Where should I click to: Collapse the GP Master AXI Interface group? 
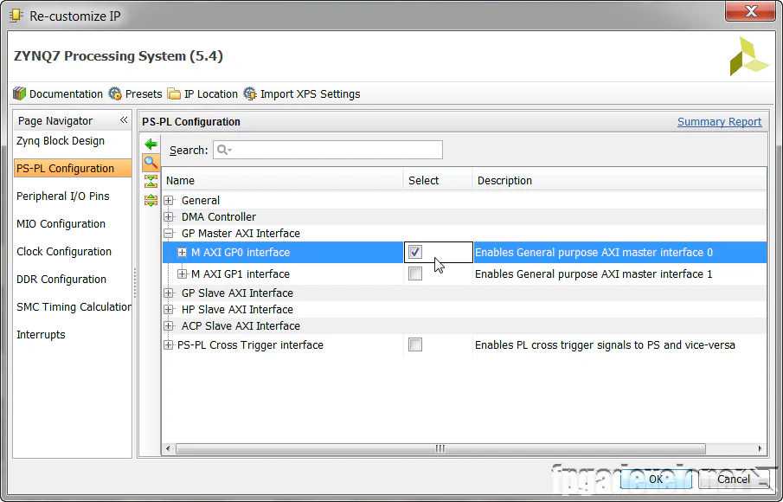168,233
